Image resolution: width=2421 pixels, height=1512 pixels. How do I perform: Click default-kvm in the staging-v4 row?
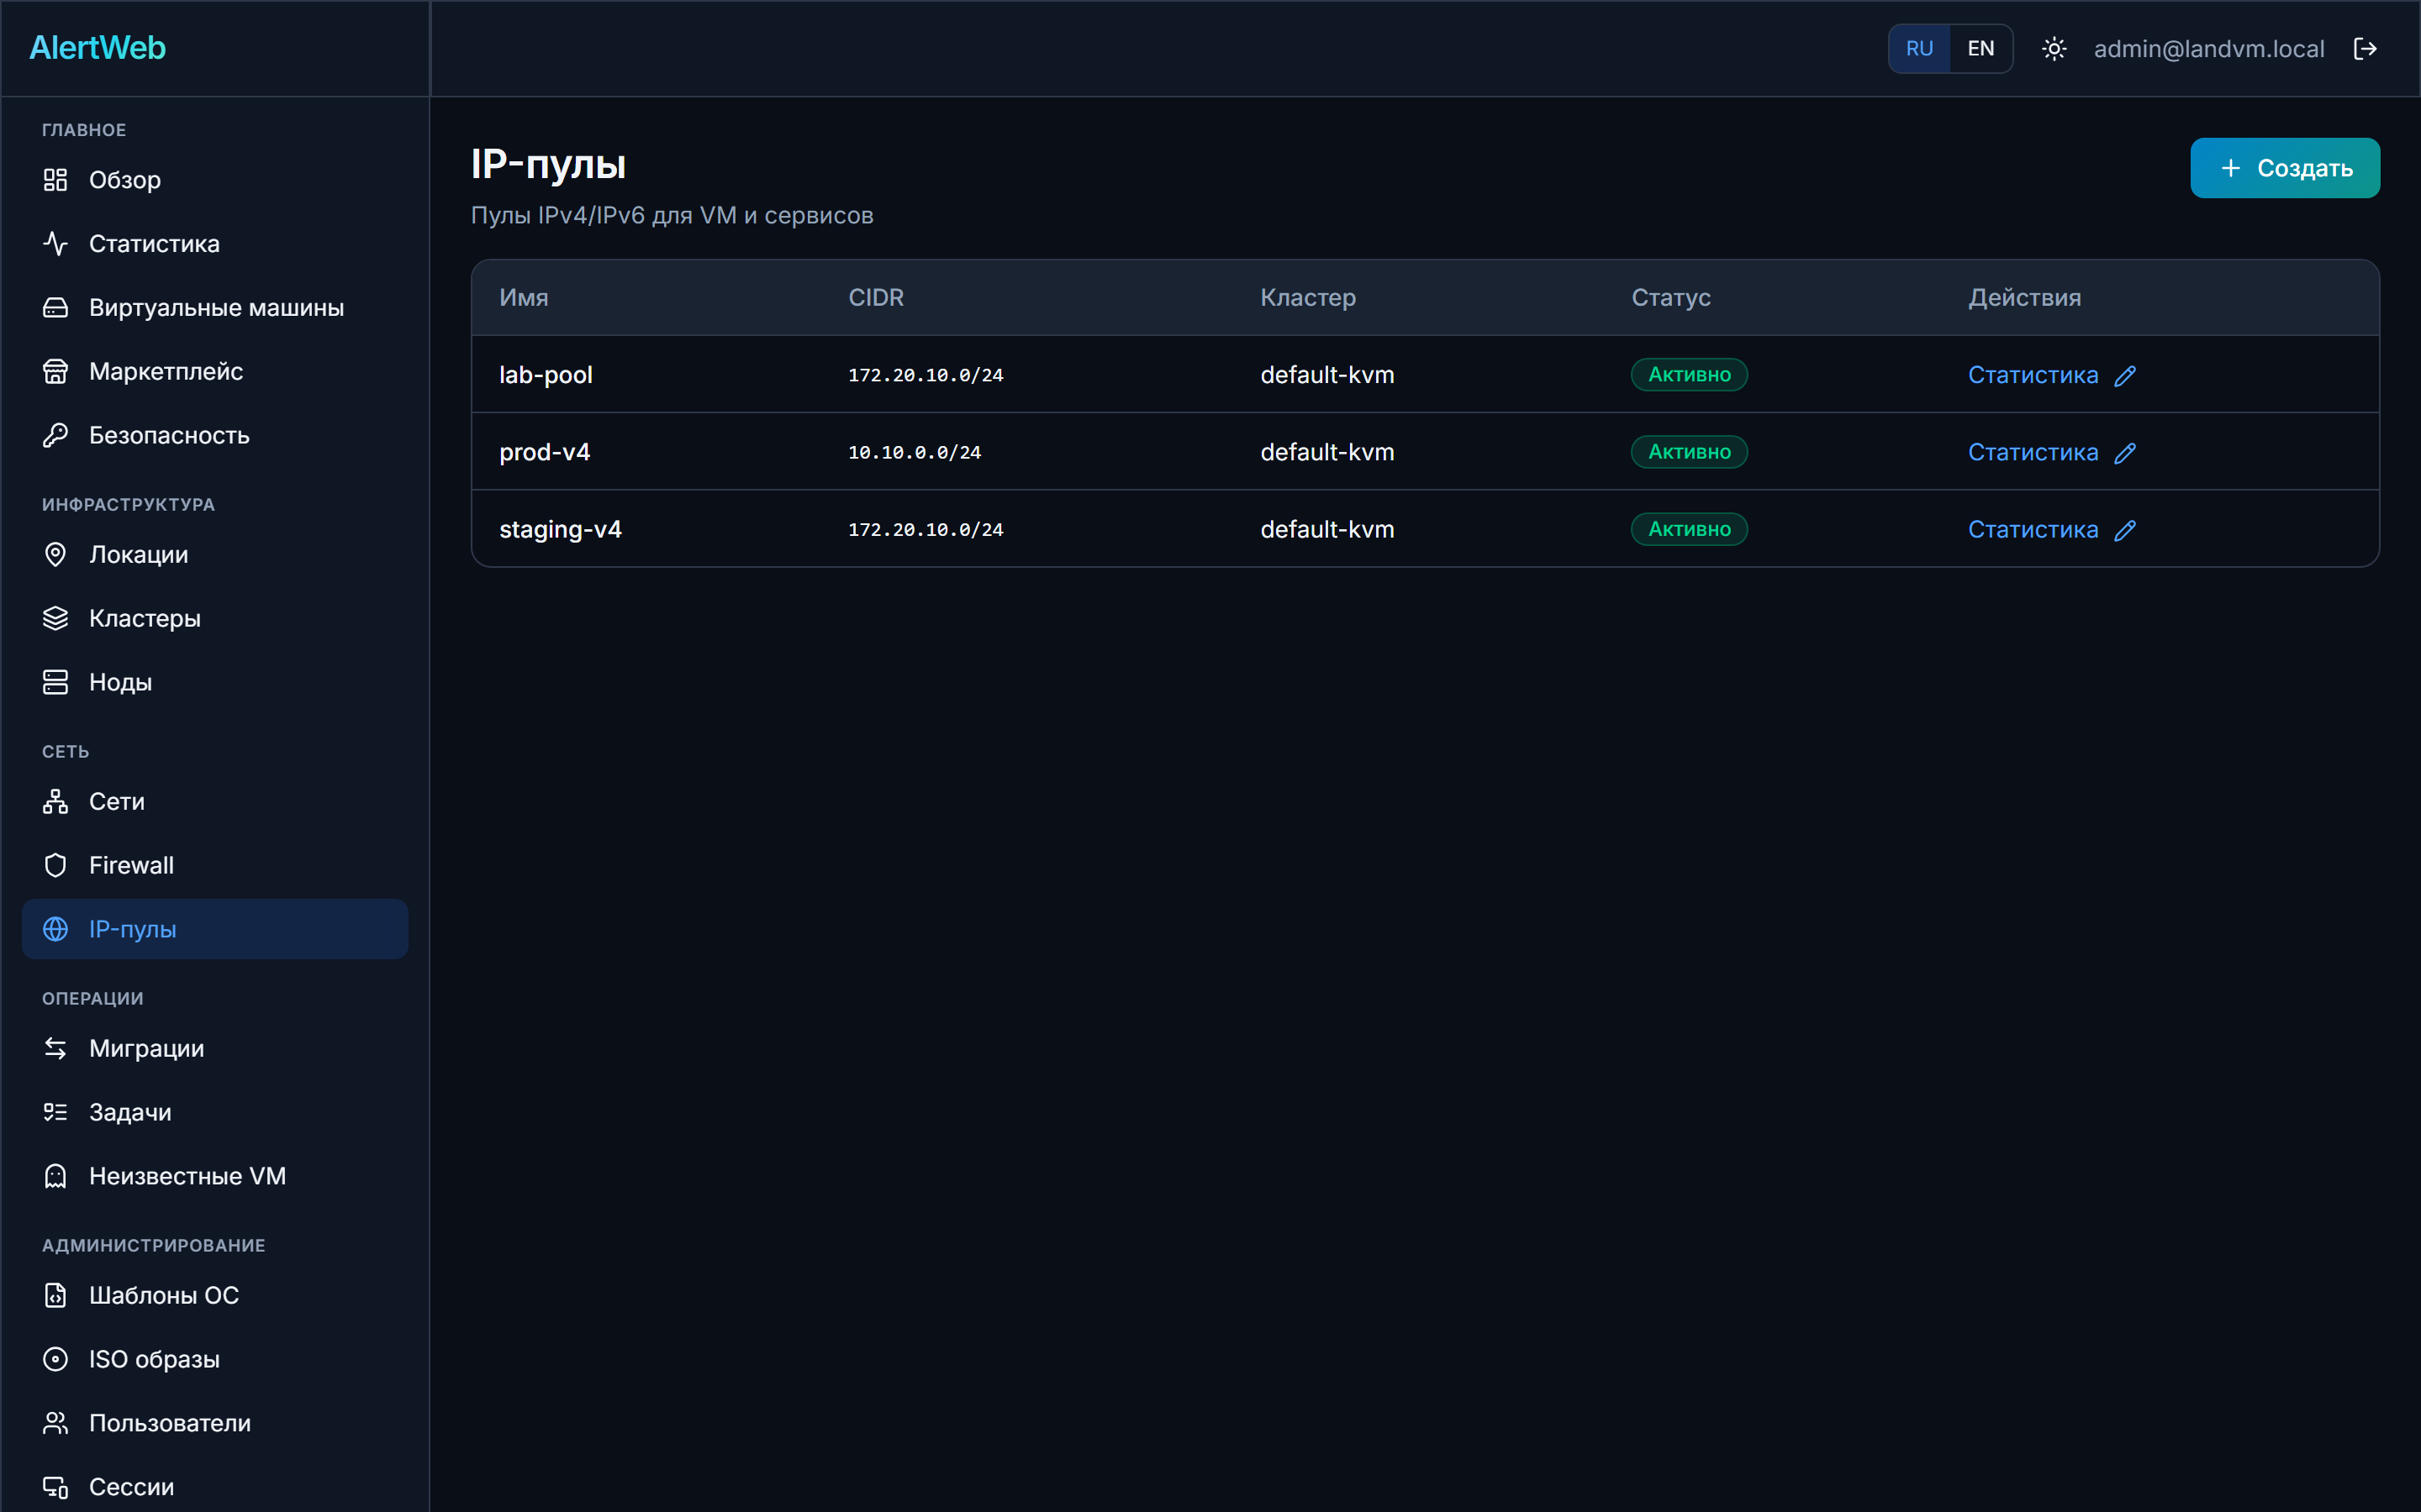click(1327, 529)
